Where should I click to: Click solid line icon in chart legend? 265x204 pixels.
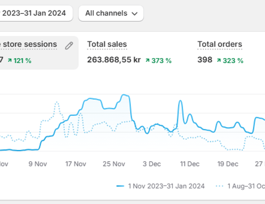[x=120, y=186]
